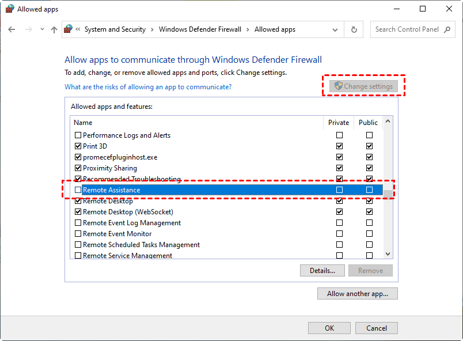The width and height of the screenshot is (463, 341).
Task: Open Details for the selected app
Action: (x=322, y=270)
